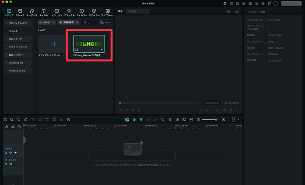Screen dimensions: 305x185
Task: Toggle visibility eye on ビデオ 1 track
Action: (x=16, y=153)
